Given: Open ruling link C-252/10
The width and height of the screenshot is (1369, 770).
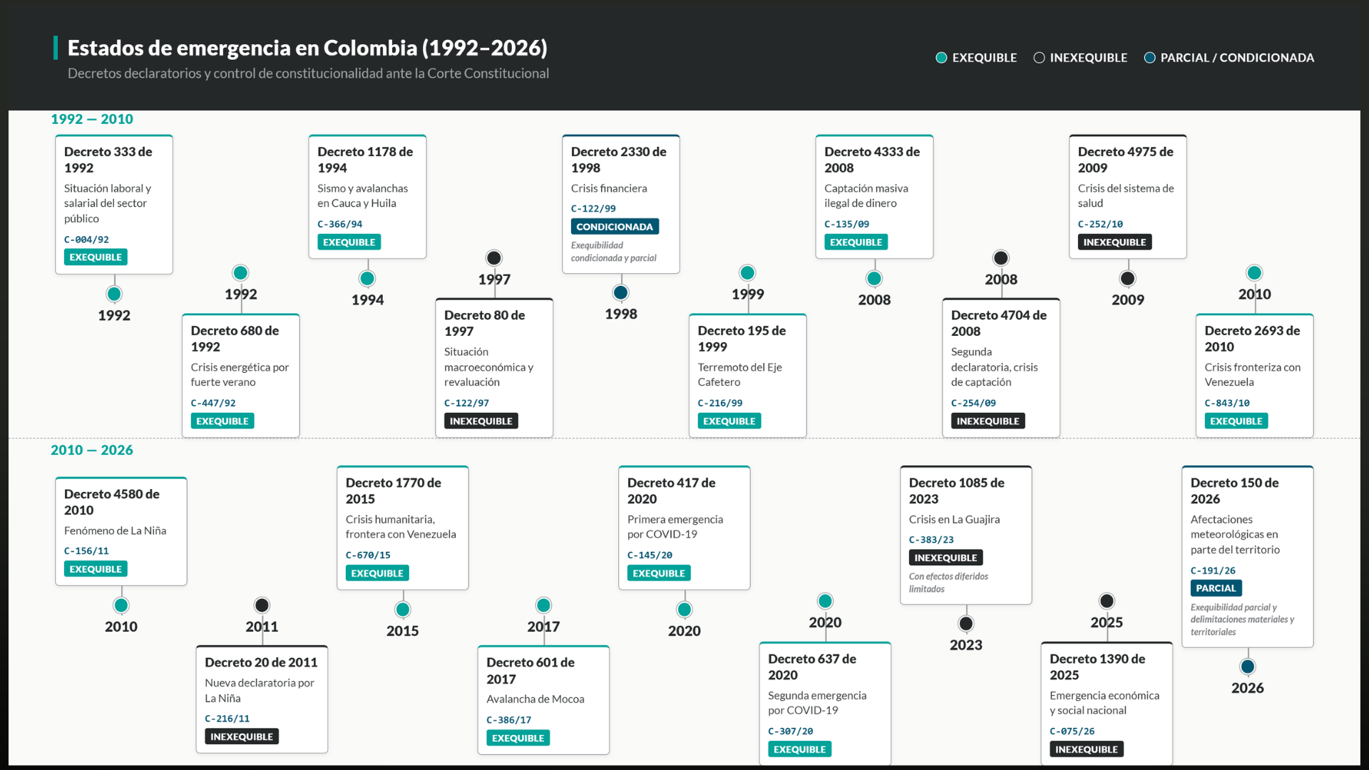Looking at the screenshot, I should pyautogui.click(x=1100, y=224).
